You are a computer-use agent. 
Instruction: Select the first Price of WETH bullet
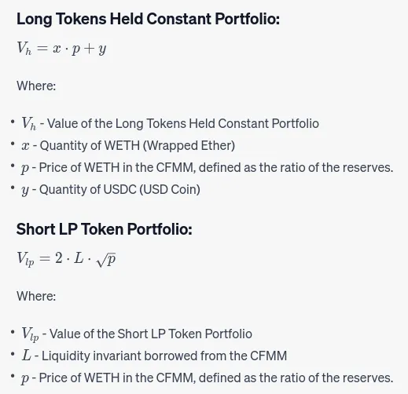coord(208,168)
